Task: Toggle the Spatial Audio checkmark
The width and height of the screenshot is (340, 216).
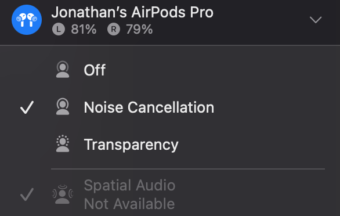Action: pyautogui.click(x=27, y=195)
